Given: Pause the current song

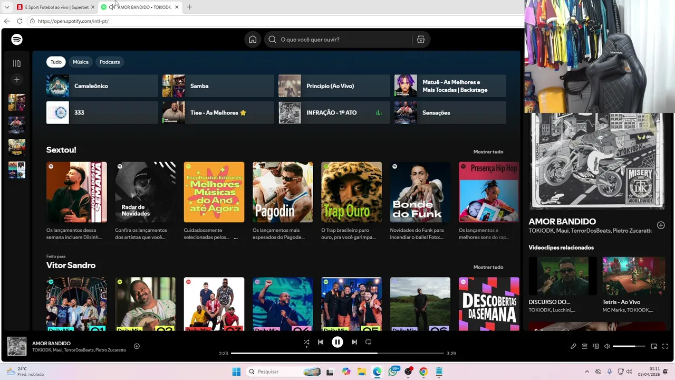Looking at the screenshot, I should click(x=337, y=342).
